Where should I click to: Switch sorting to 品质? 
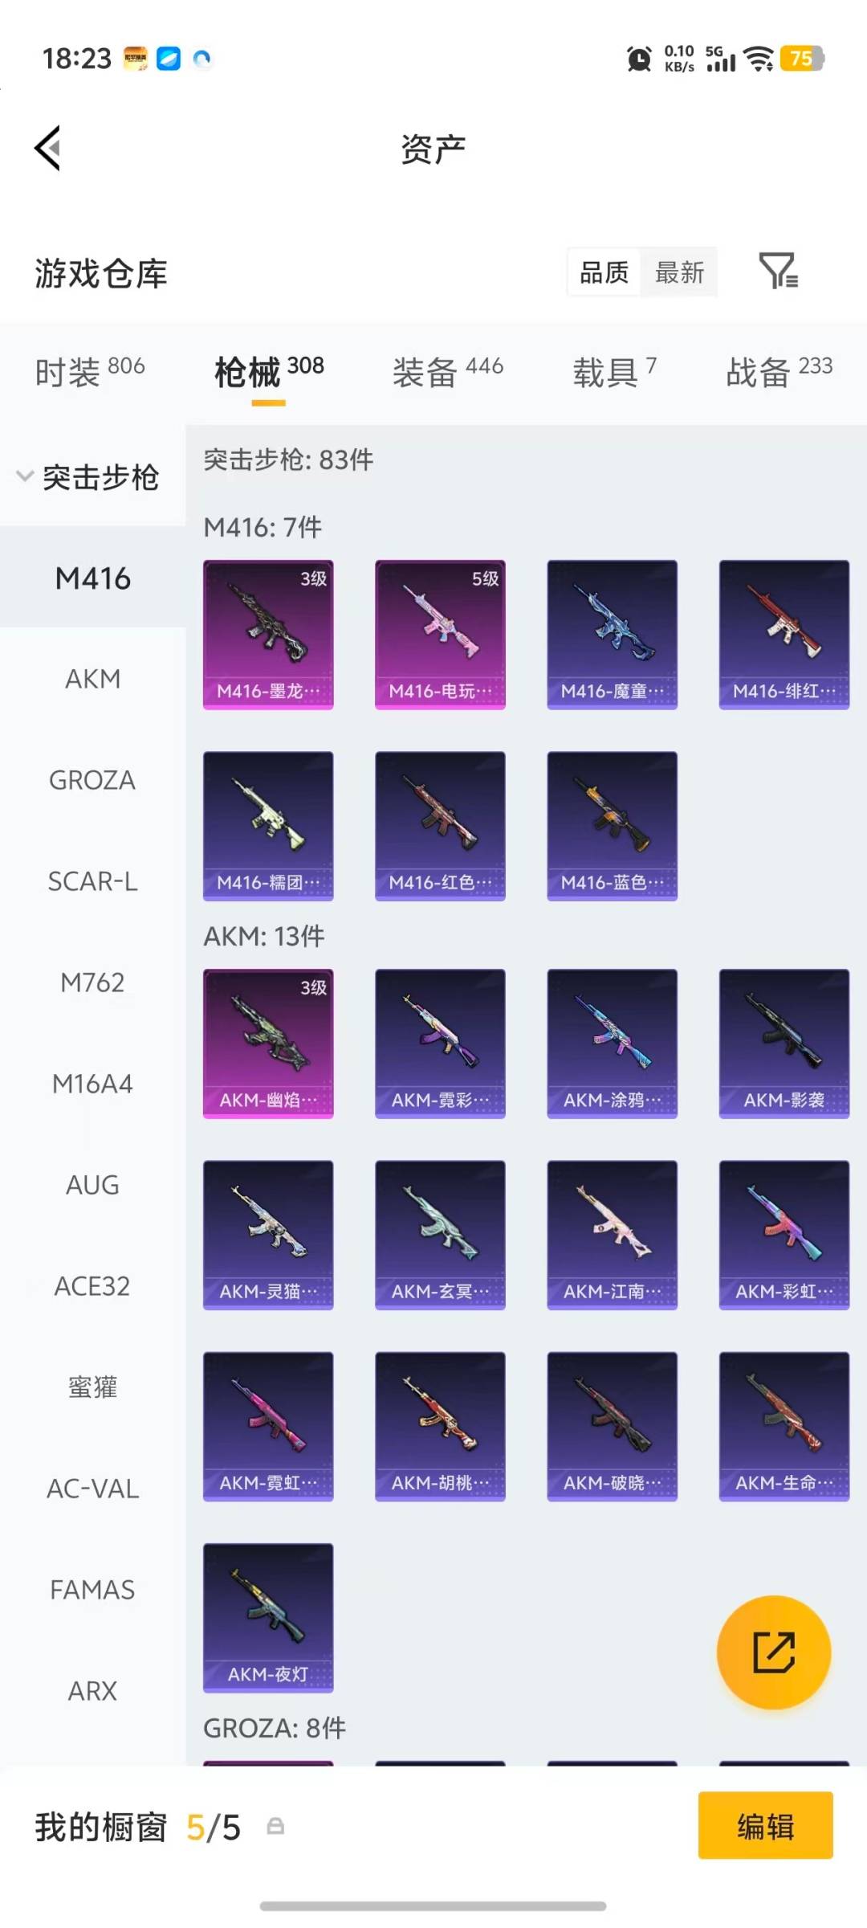pos(604,272)
